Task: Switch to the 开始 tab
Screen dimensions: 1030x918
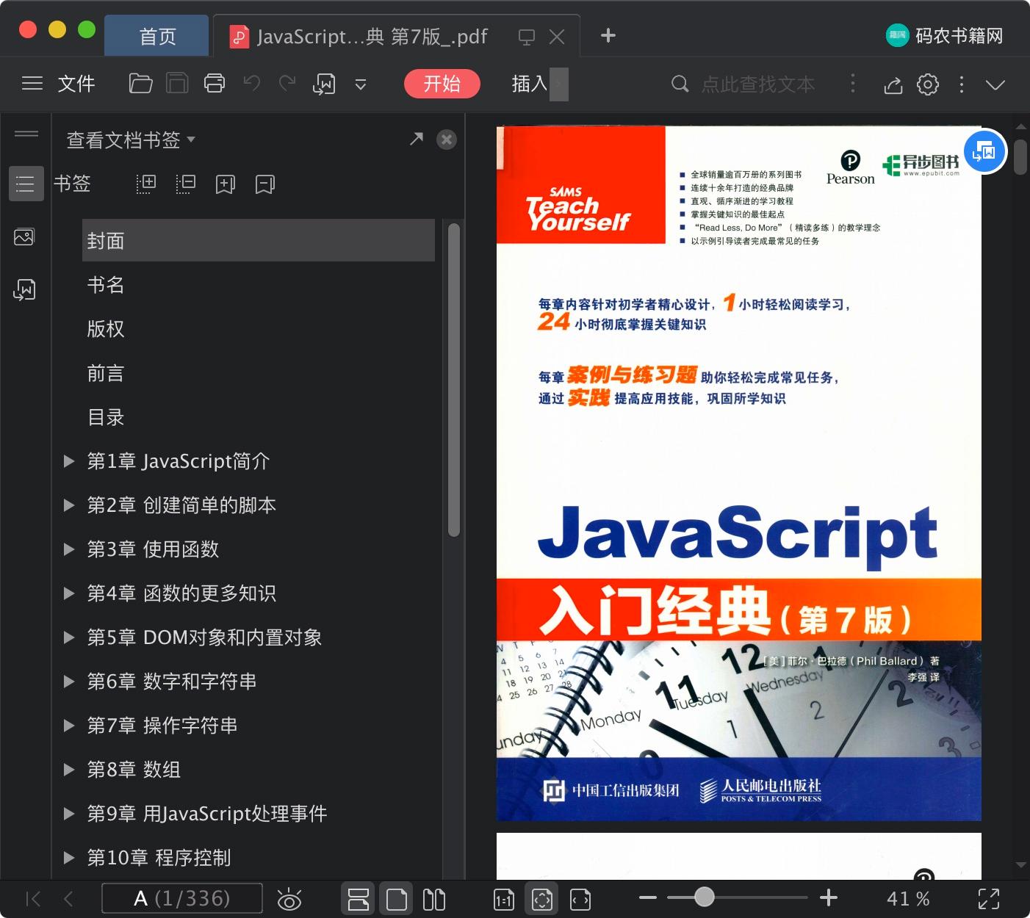Action: pos(442,84)
